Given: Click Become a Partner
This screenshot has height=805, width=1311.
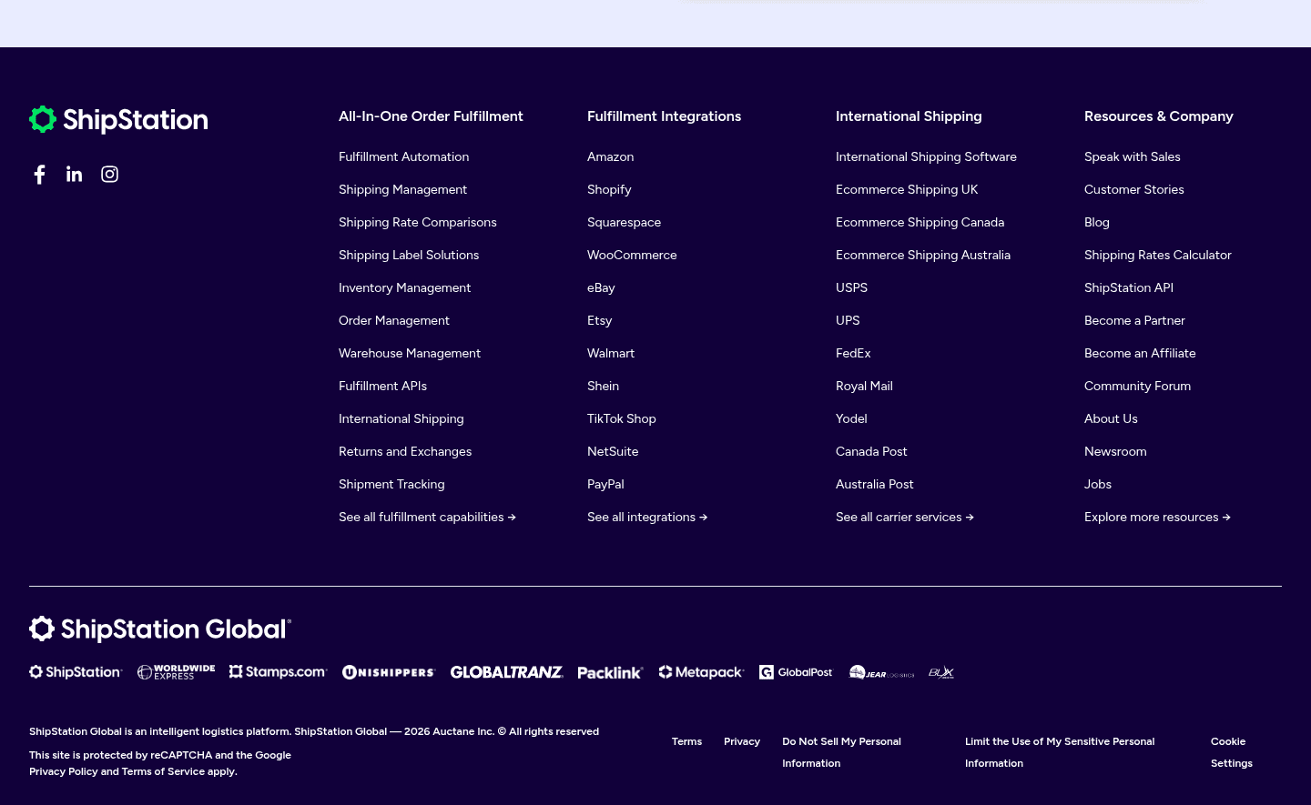Looking at the screenshot, I should pyautogui.click(x=1134, y=320).
